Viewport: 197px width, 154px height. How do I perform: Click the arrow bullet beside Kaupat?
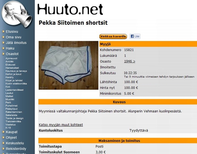click(3, 132)
